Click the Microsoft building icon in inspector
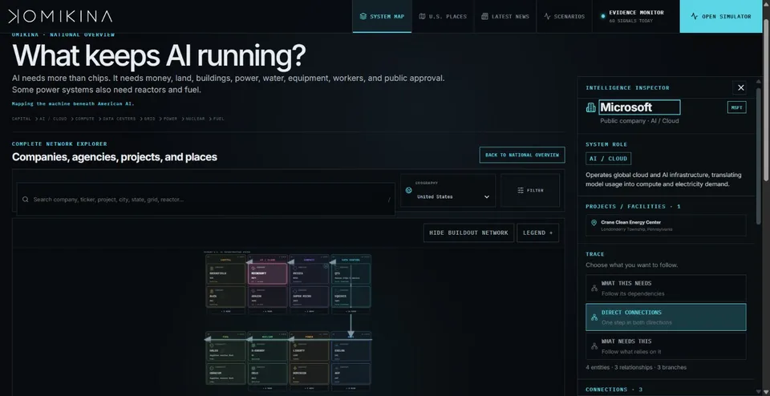This screenshot has height=396, width=770. tap(591, 107)
